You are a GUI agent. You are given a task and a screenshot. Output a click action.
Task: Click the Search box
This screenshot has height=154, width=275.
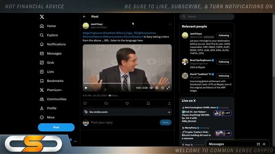point(207,17)
